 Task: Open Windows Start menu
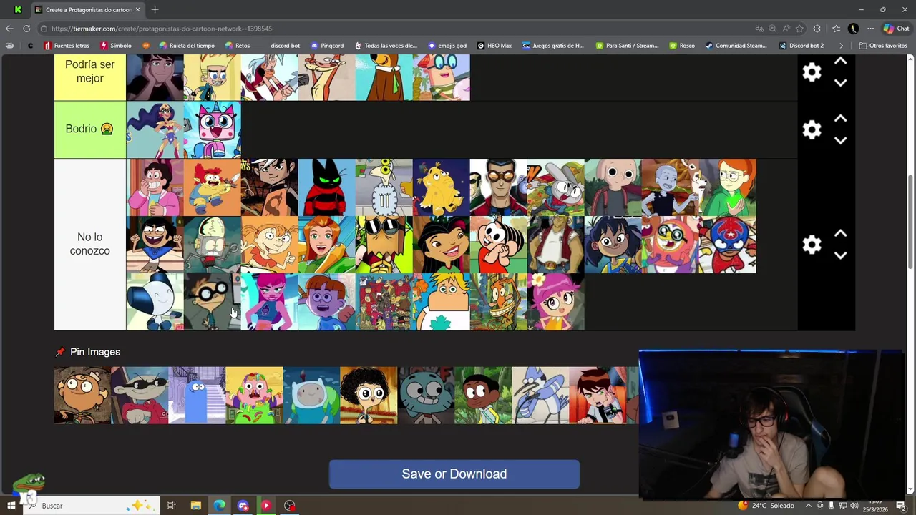coord(11,506)
